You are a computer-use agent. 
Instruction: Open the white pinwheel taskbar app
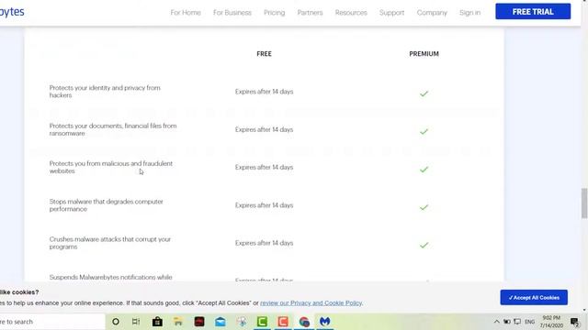[242, 322]
